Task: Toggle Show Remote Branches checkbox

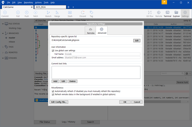Action: pyautogui.click(x=53, y=20)
